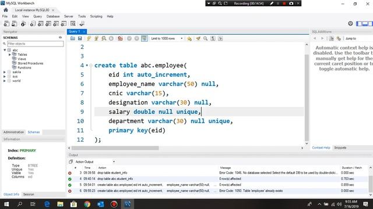Click the Rollback transaction icon
Image resolution: width=373 pixels, height=209 pixels.
coord(136,38)
